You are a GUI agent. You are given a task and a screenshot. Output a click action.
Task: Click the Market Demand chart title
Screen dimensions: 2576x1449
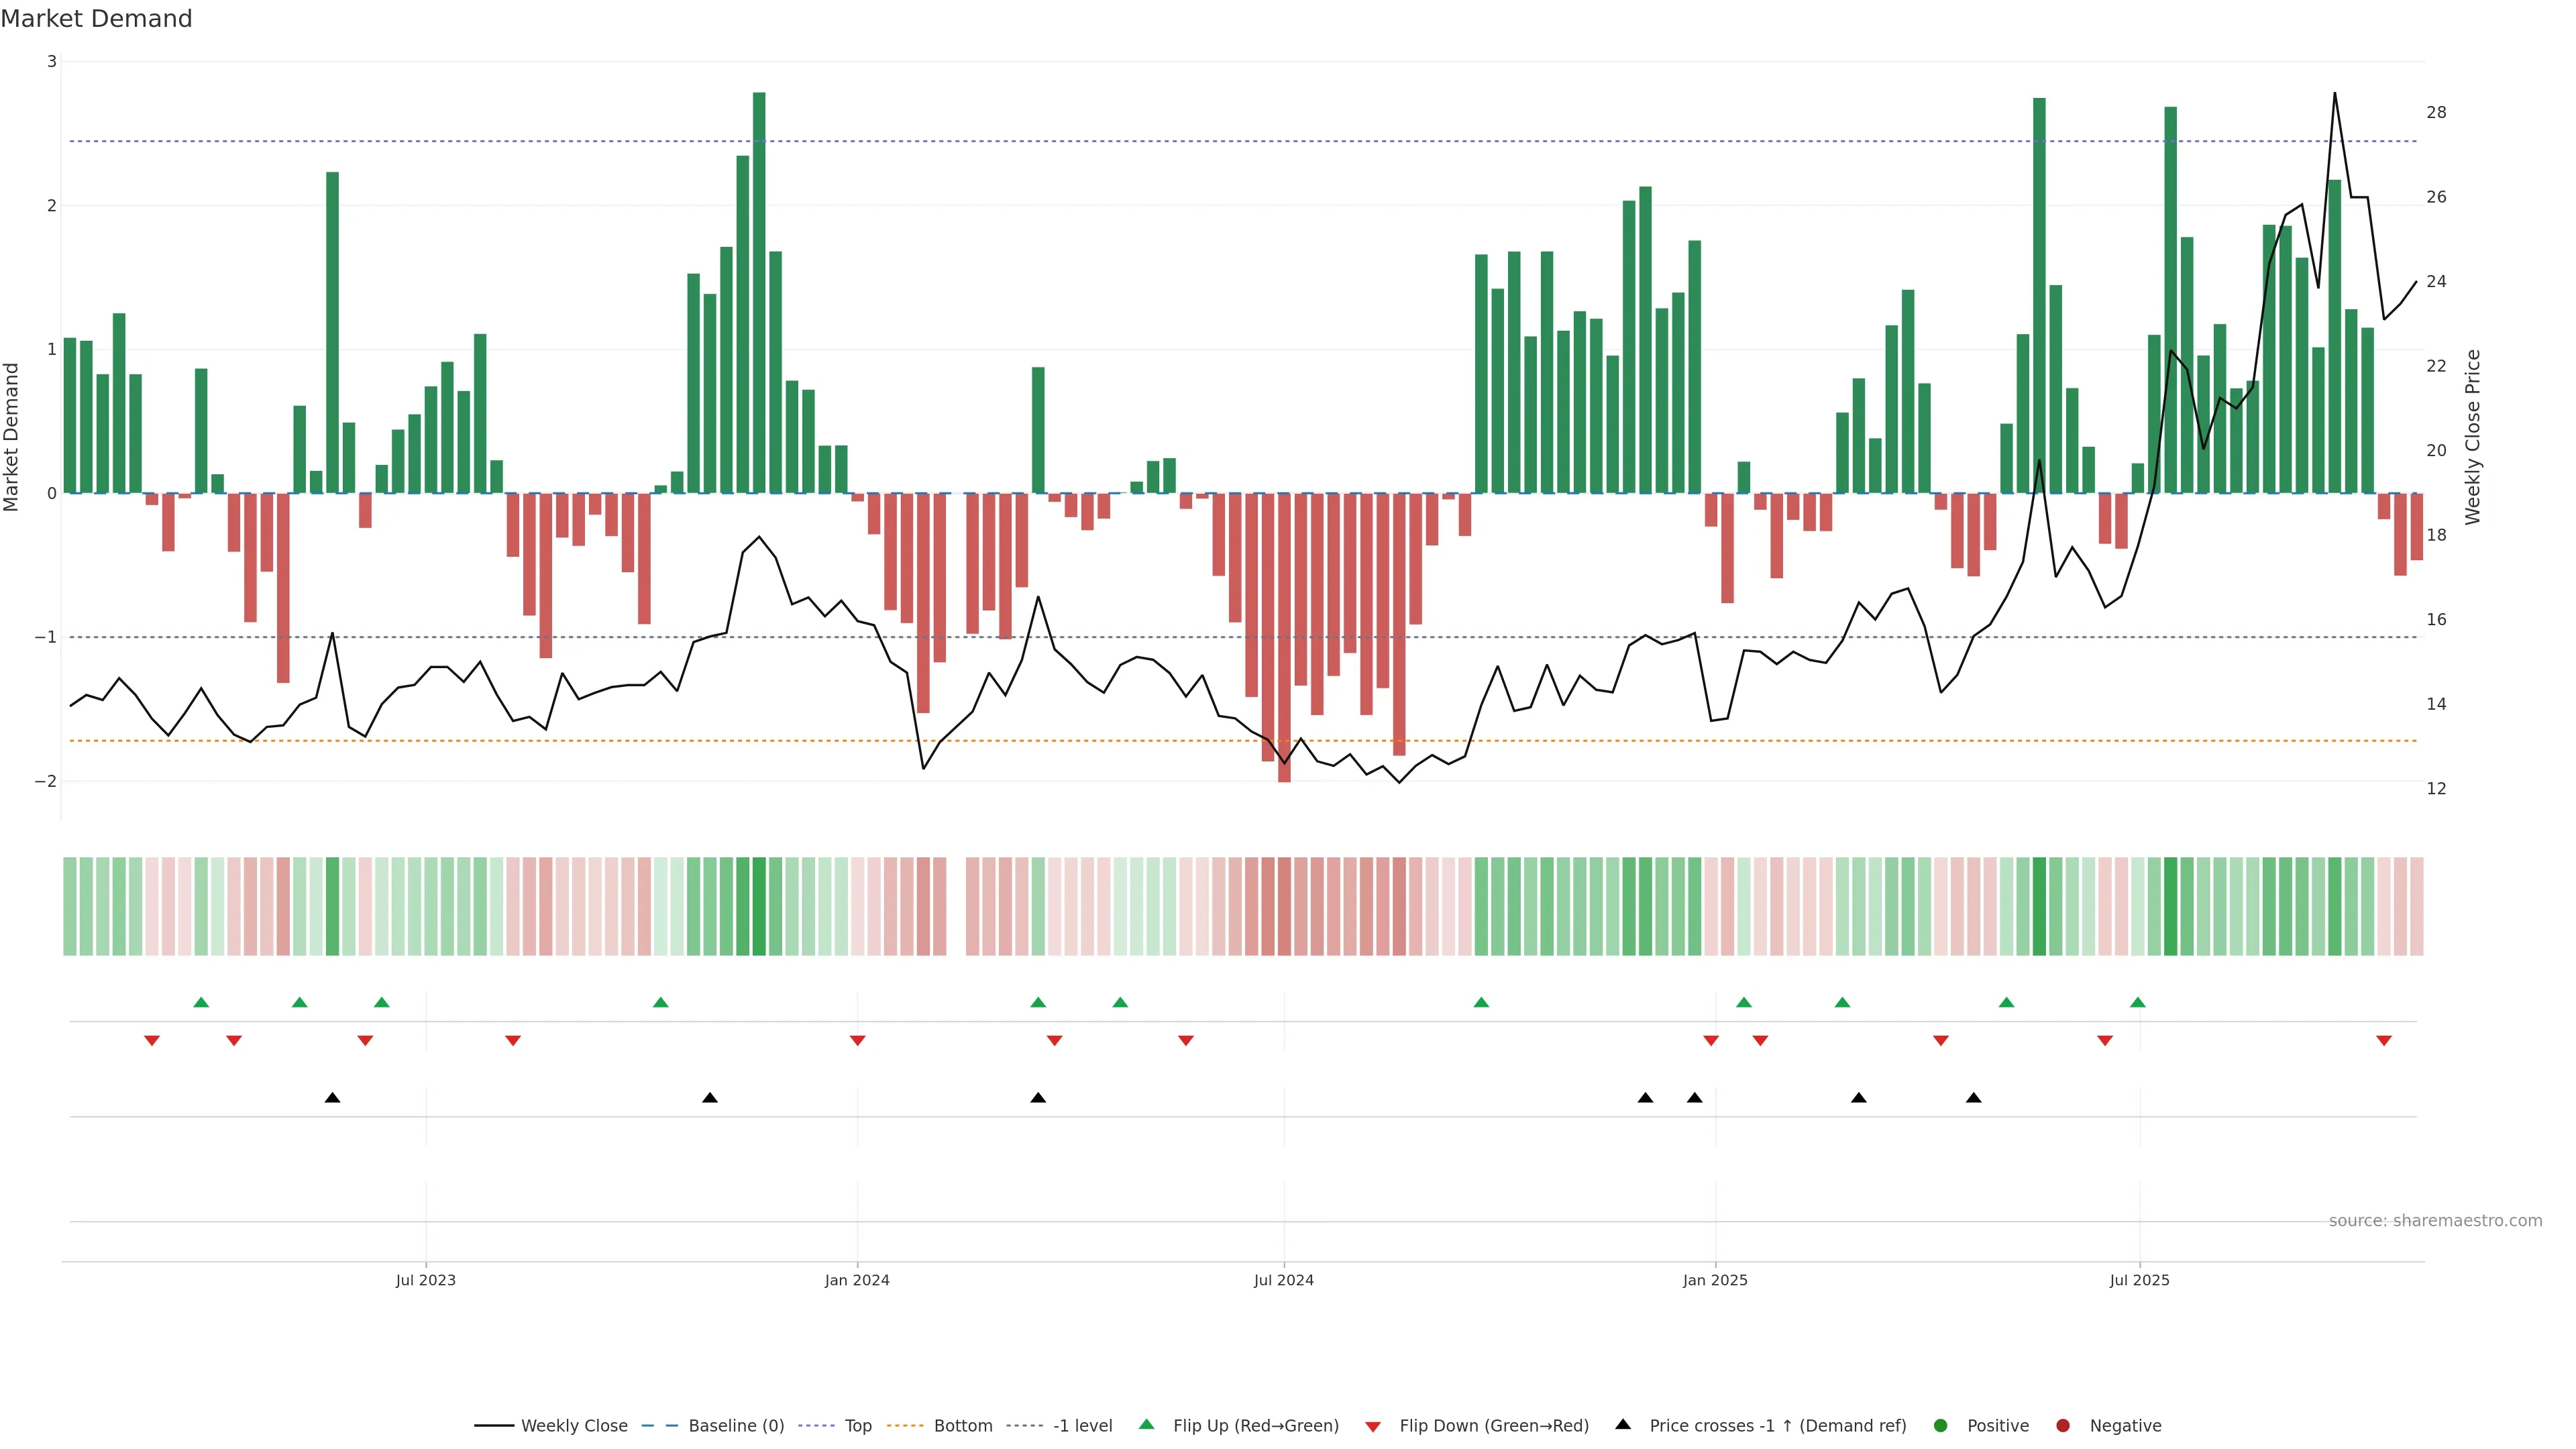96,19
